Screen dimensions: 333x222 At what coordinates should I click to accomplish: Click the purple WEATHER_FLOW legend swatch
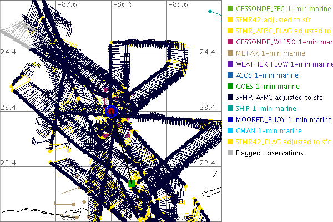230,64
